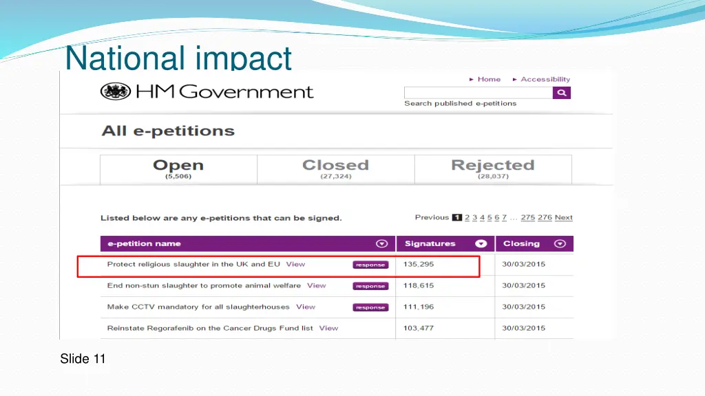This screenshot has height=396, width=705.
Task: Jump to page 276
Action: 545,217
